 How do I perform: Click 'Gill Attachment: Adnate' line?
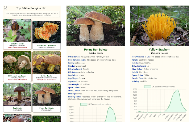coord(78,69)
